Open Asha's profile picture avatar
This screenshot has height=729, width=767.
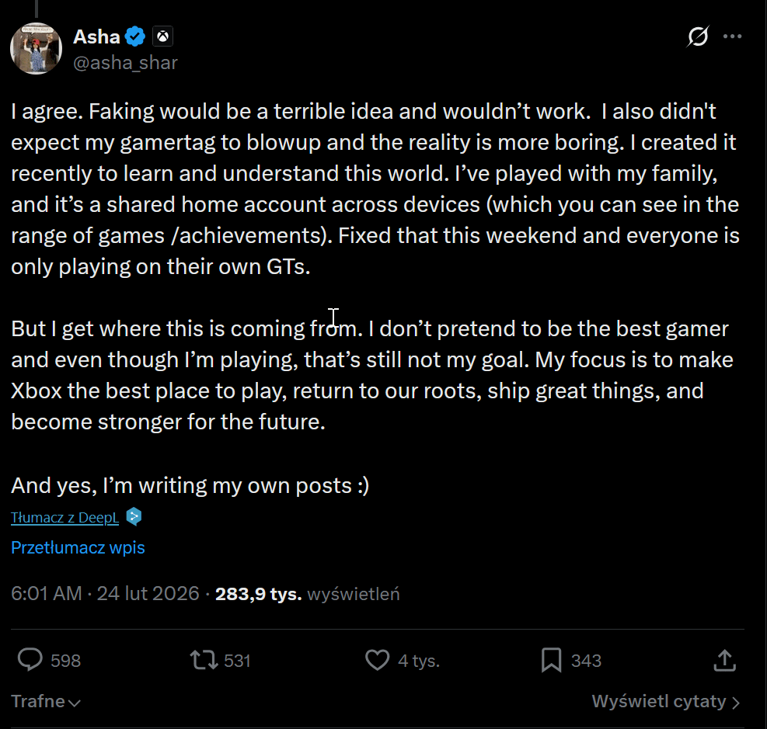[36, 48]
